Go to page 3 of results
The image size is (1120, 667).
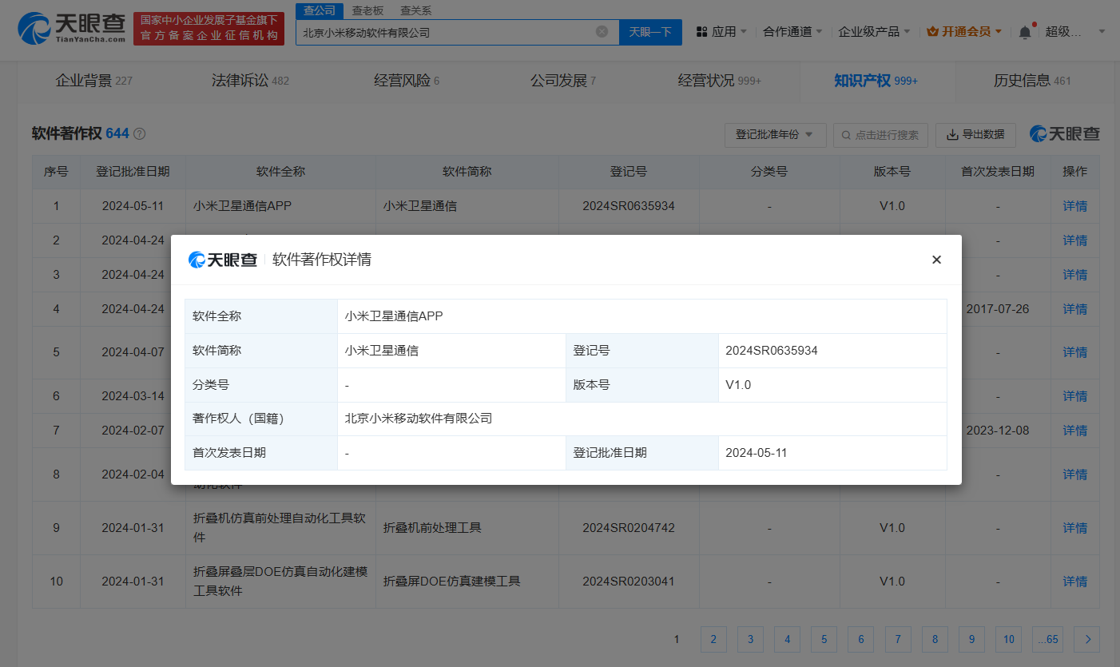750,639
